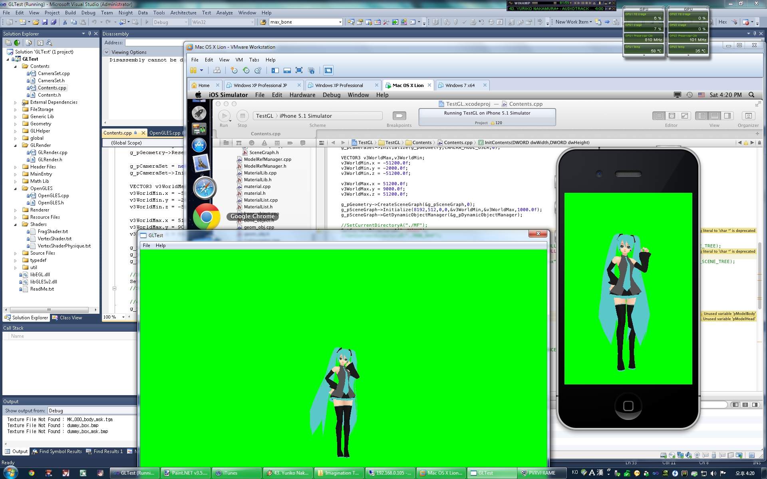Toggle Xcode navigator pane view button

point(702,116)
